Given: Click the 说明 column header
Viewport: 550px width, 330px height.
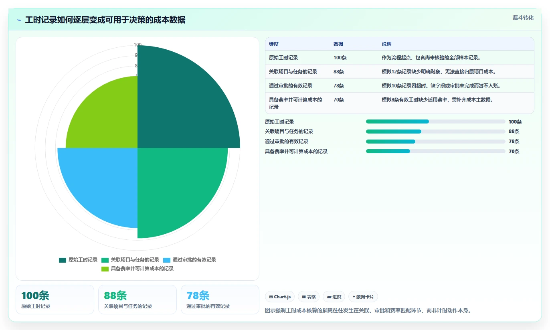Looking at the screenshot, I should tap(386, 44).
